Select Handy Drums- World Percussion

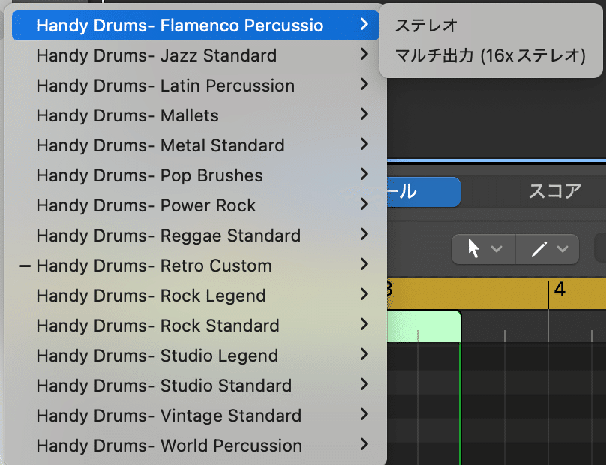[168, 445]
